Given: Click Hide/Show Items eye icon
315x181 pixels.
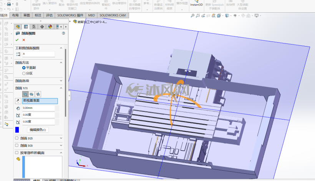Looking at the screenshot, I should point(235,15).
